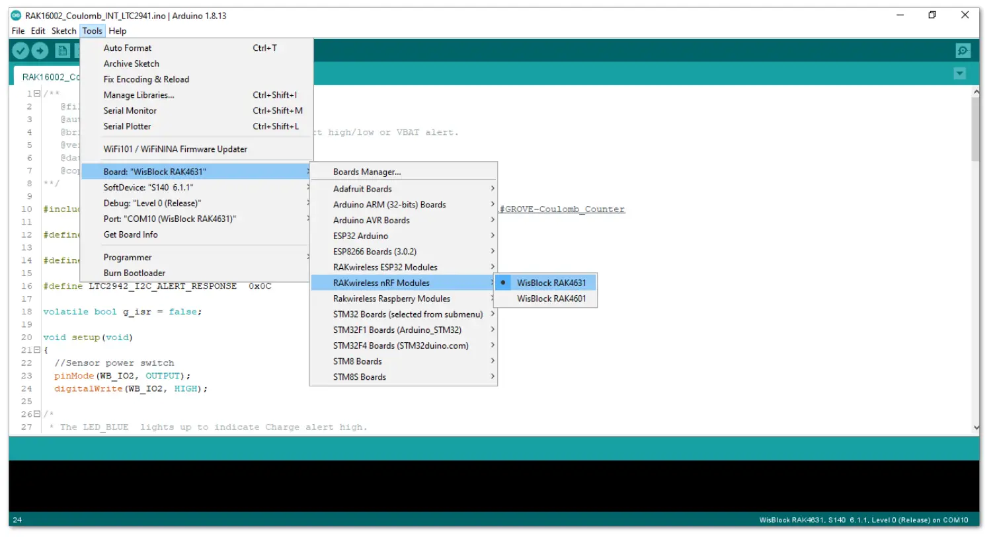Open the tab options dropdown arrow

click(x=960, y=74)
